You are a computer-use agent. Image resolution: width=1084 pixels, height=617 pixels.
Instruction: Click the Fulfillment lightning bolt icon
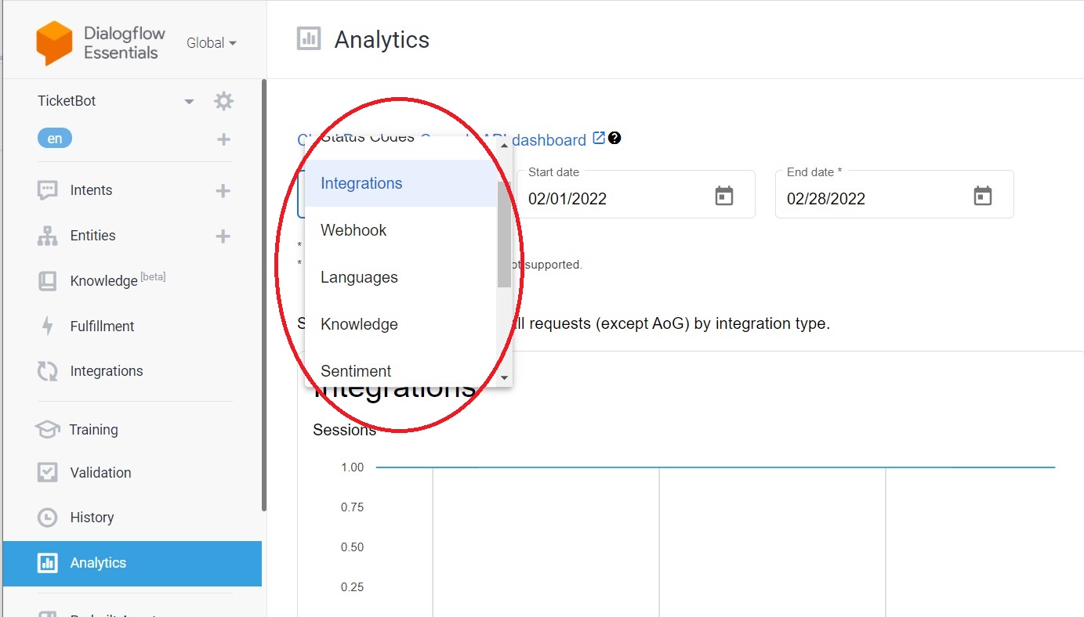point(48,326)
